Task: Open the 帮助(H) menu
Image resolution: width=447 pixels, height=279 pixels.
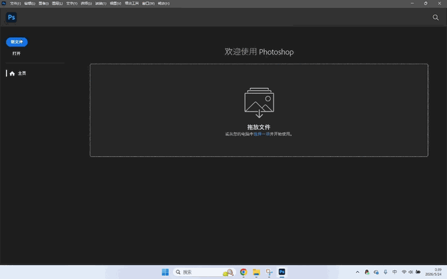Action: click(164, 3)
